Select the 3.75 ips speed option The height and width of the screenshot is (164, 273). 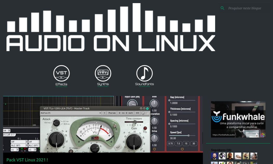171,144
